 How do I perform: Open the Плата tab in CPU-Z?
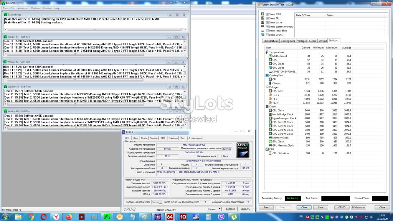click(x=144, y=138)
